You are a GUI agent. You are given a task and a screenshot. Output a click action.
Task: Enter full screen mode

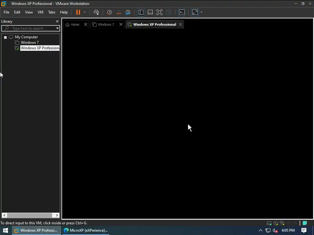pos(159,12)
